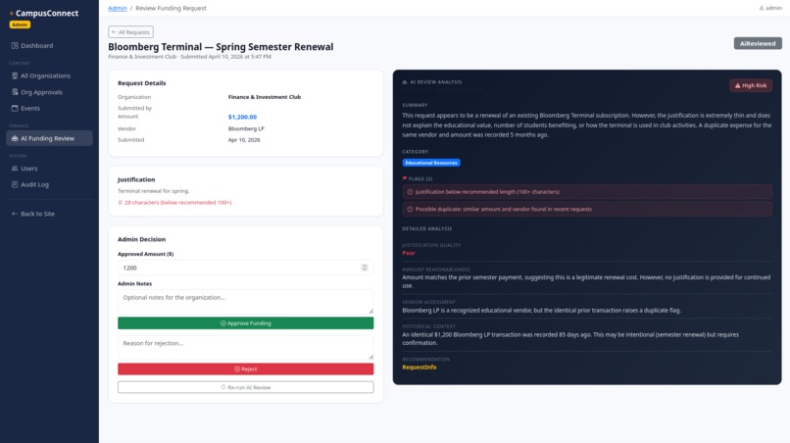Click the All Requests back button
The image size is (790, 443).
[130, 31]
